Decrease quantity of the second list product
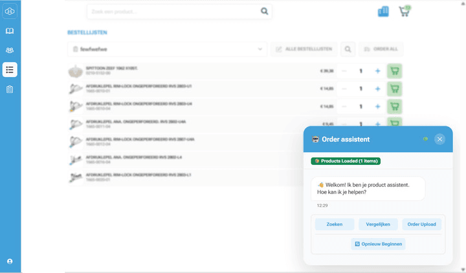The height and width of the screenshot is (273, 466). pos(344,89)
